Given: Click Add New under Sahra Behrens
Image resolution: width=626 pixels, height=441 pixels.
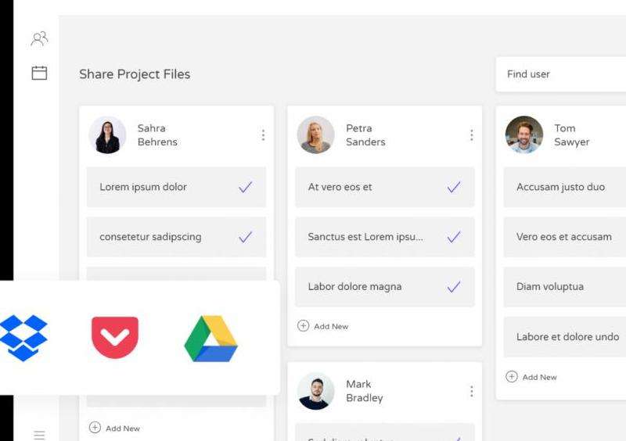Looking at the screenshot, I should (x=114, y=428).
